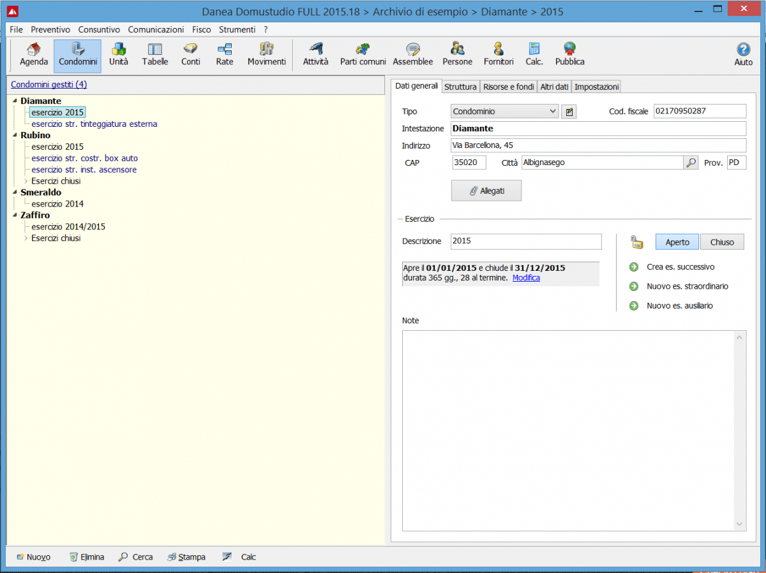Select esercizio 2014 under Smeraldo
This screenshot has width=766, height=573.
[57, 204]
